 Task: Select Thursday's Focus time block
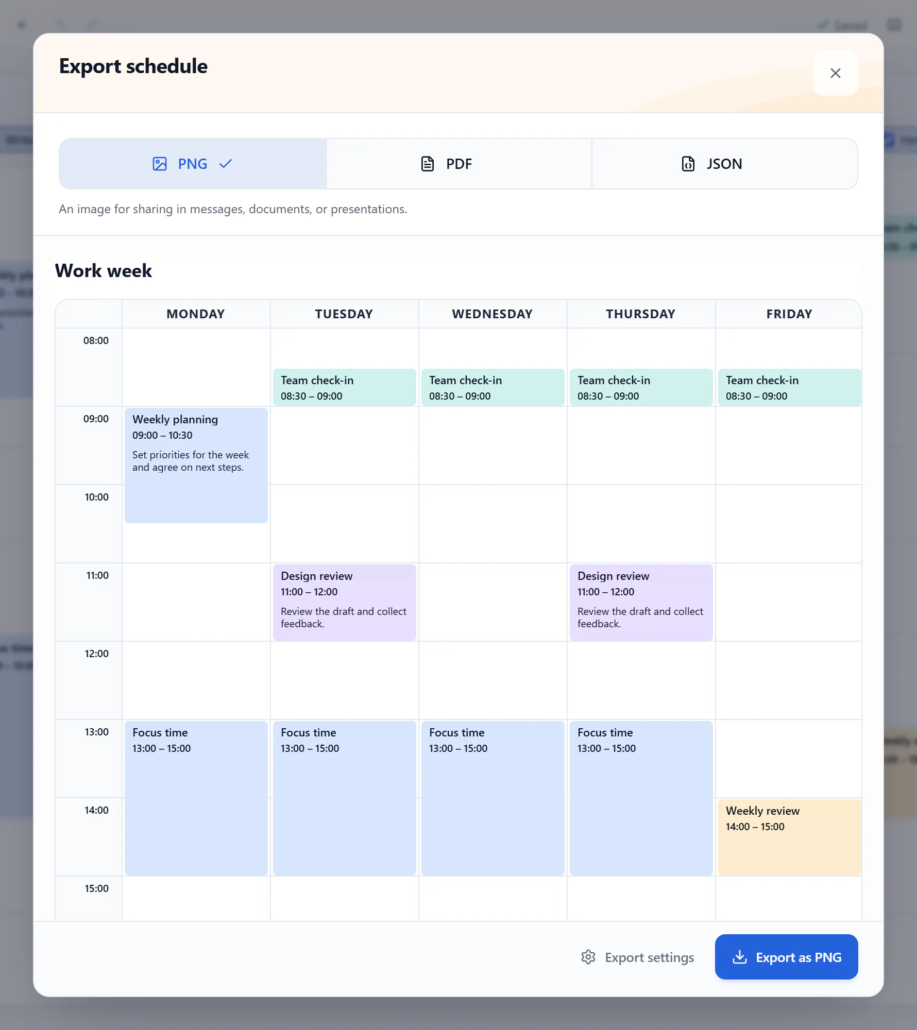coord(641,798)
